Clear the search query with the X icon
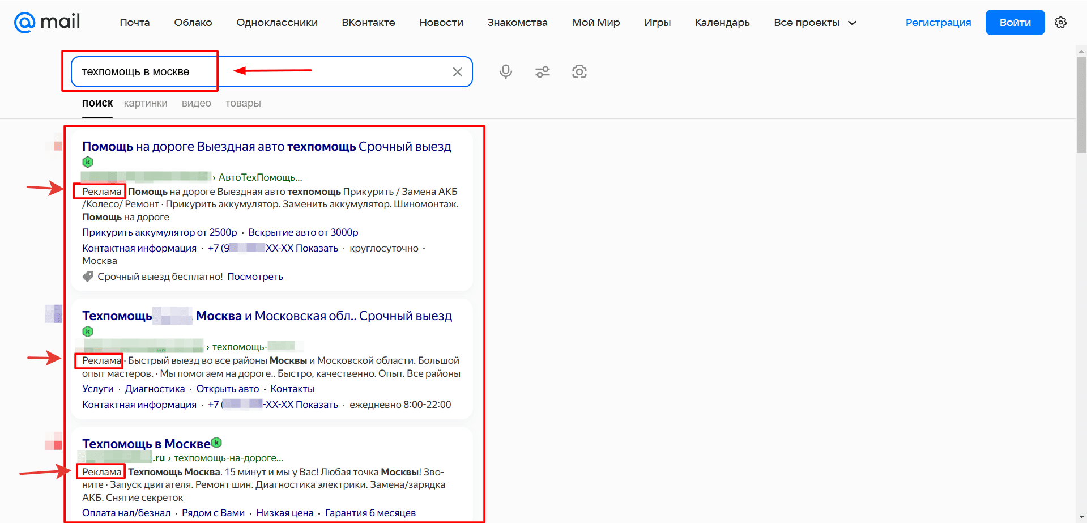This screenshot has height=523, width=1087. pyautogui.click(x=458, y=72)
